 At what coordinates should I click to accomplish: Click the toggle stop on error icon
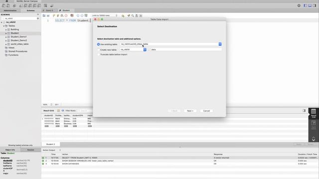coord(72,15)
